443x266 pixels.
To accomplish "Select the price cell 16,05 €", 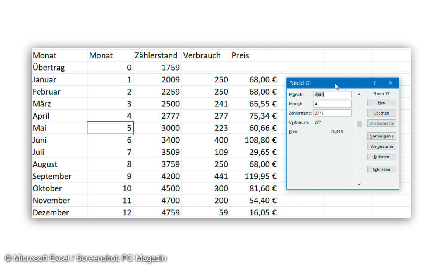I will click(x=255, y=212).
